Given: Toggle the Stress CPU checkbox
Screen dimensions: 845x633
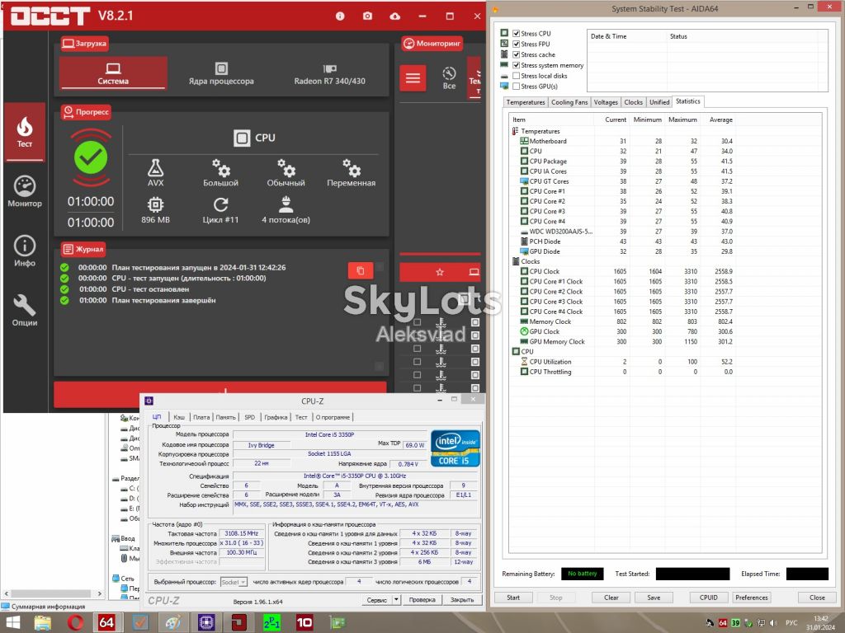Looking at the screenshot, I should (x=517, y=33).
